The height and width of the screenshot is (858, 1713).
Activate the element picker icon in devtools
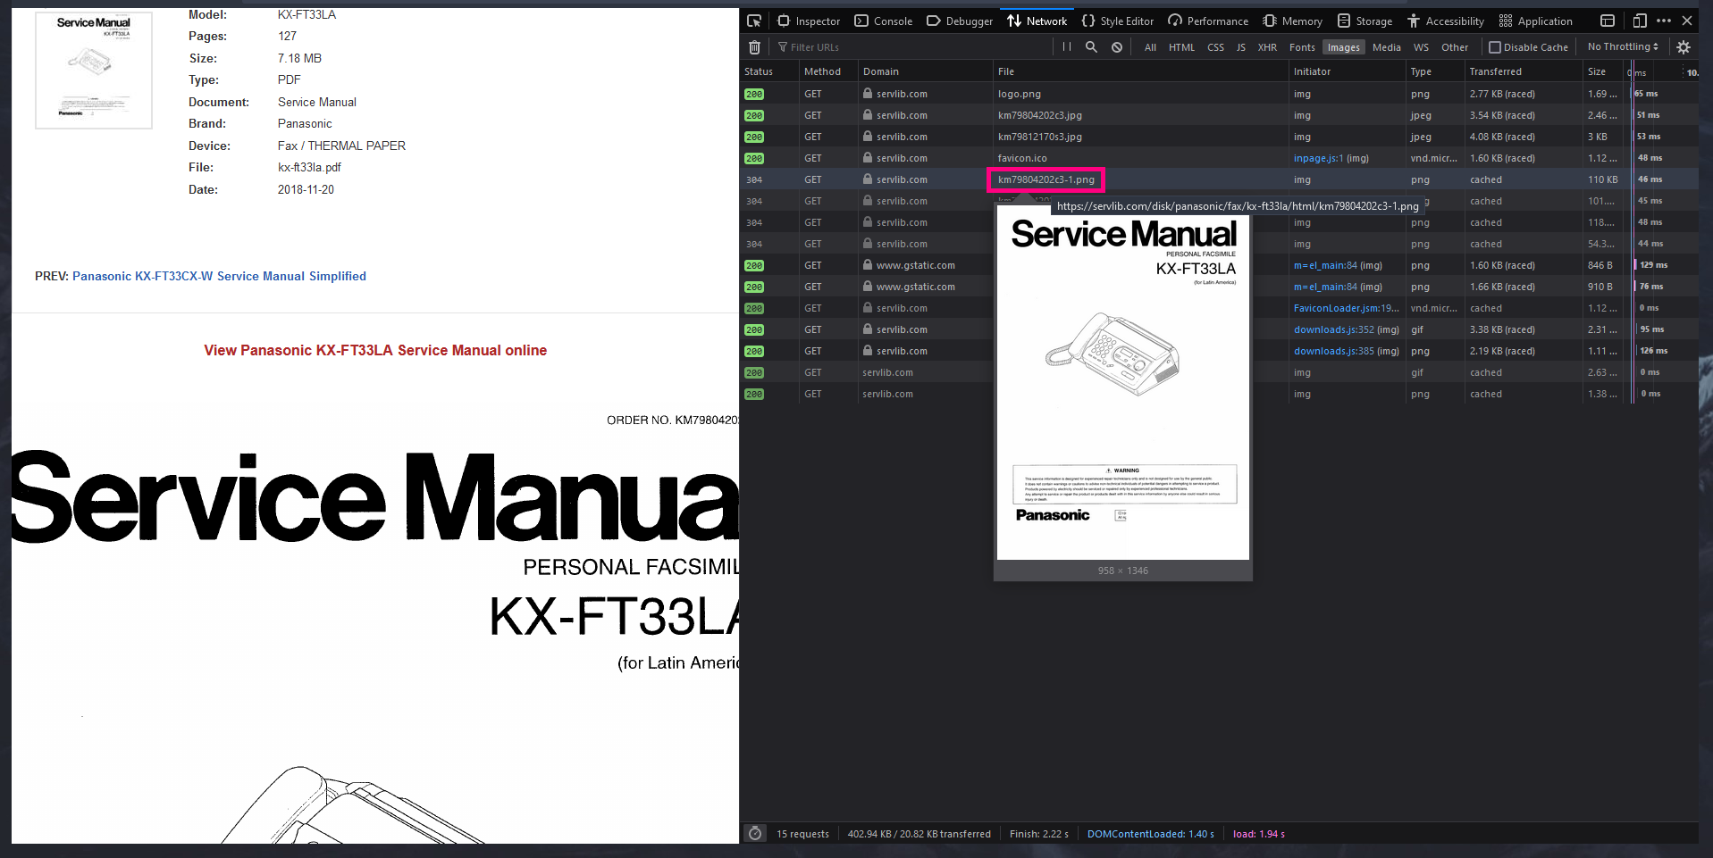754,21
